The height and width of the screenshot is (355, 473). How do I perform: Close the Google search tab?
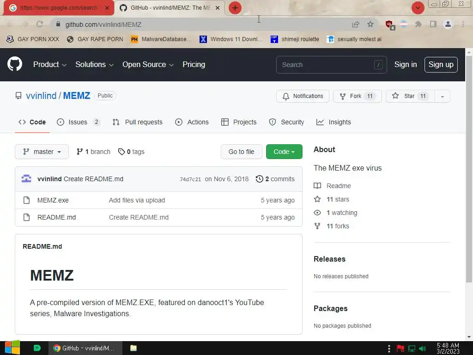click(x=107, y=8)
